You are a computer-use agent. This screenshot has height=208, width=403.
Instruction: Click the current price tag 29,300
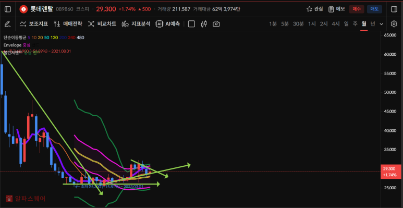[390, 172]
